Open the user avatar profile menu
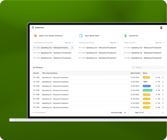This screenshot has height=140, width=167. click(161, 28)
